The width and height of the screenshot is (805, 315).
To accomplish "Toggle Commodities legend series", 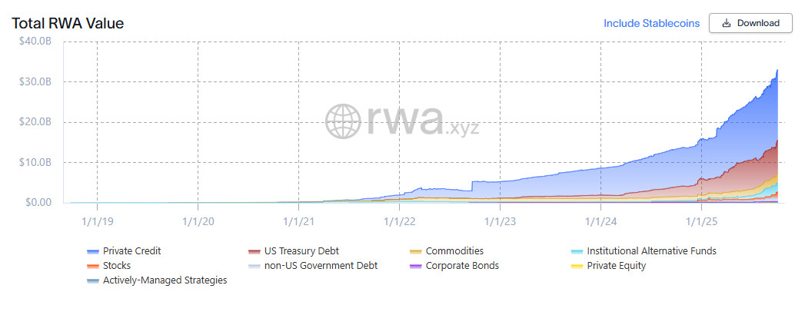I will tap(454, 251).
